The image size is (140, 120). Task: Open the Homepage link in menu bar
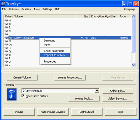[x=129, y=9]
